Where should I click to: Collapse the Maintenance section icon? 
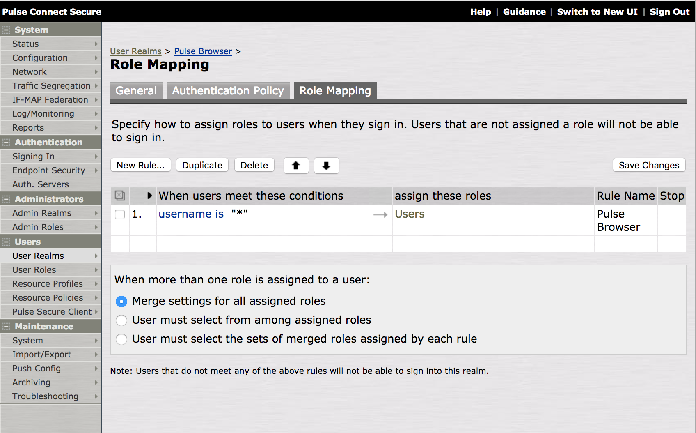coord(6,327)
